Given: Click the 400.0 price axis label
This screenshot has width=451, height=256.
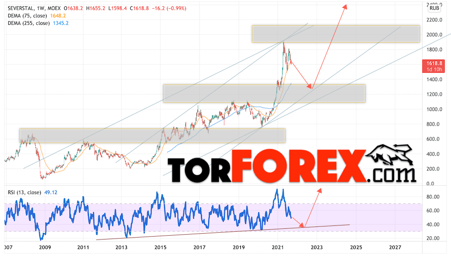Looking at the screenshot, I should pos(434,154).
